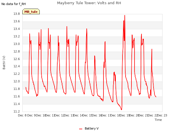Click the lowest voltage dip before Dec 19
This screenshot has width=179, height=134.
(x=121, y=110)
